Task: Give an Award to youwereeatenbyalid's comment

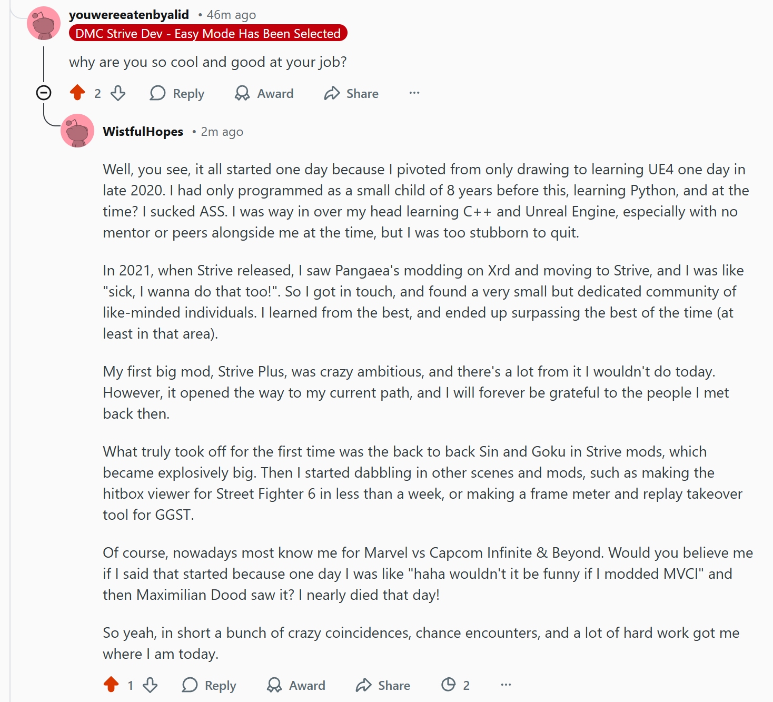Action: point(264,93)
